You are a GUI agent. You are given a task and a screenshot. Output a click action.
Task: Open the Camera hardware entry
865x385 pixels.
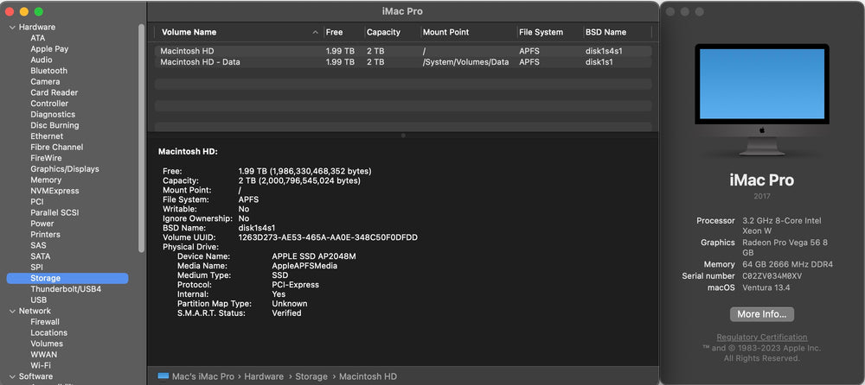click(45, 81)
